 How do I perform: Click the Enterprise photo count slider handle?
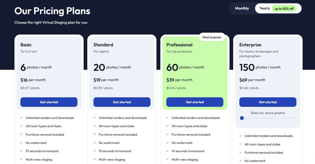point(242,118)
